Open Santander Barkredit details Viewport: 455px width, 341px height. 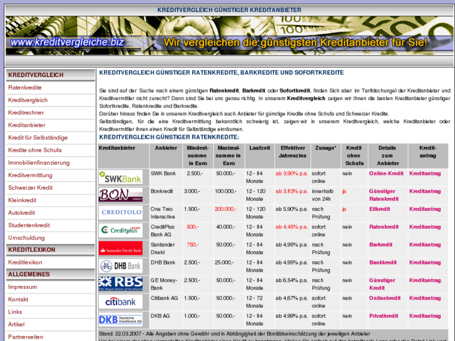[x=381, y=245]
